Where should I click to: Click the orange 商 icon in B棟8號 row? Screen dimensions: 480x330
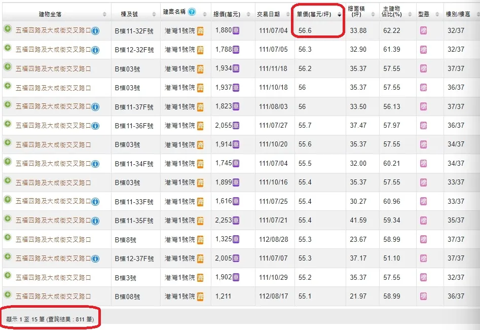[x=200, y=240]
